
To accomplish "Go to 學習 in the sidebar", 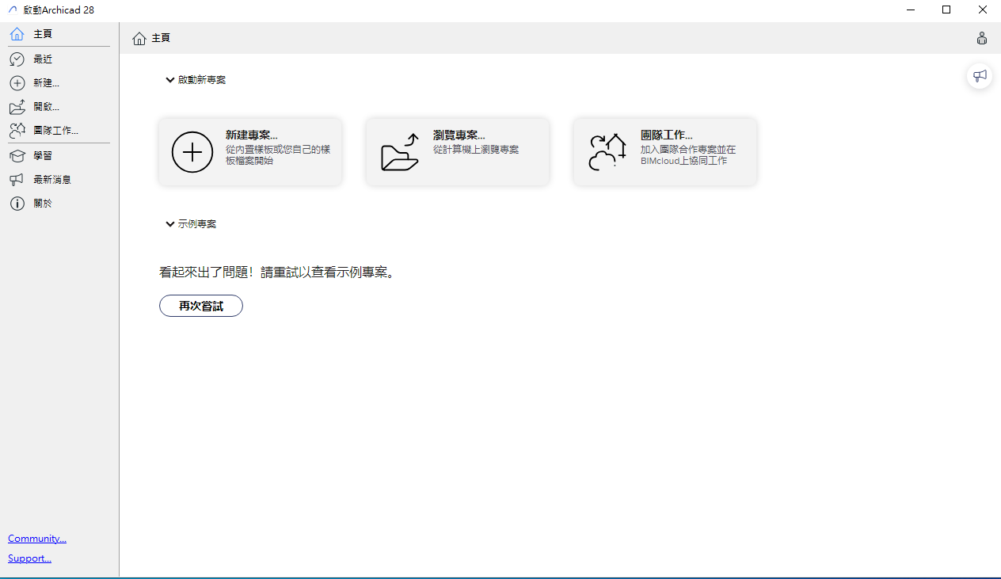I will (x=59, y=156).
